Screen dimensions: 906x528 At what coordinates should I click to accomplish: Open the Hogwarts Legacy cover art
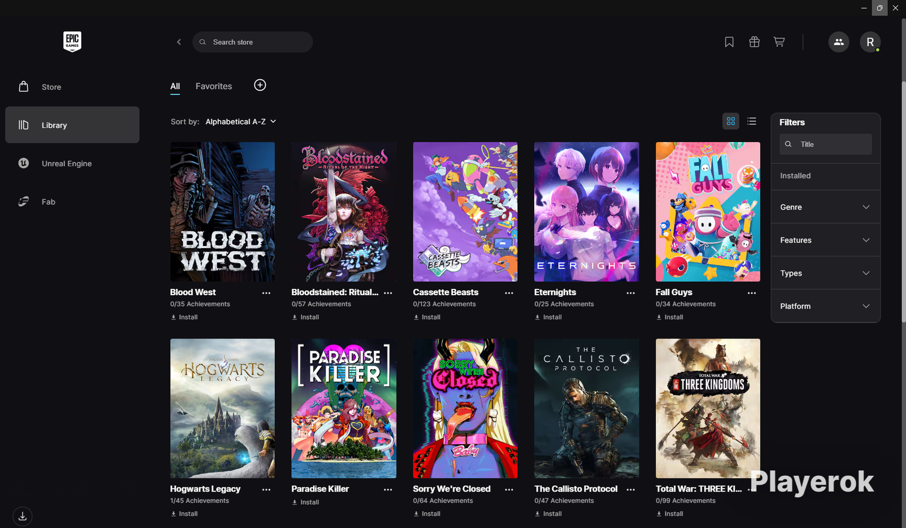(x=222, y=409)
